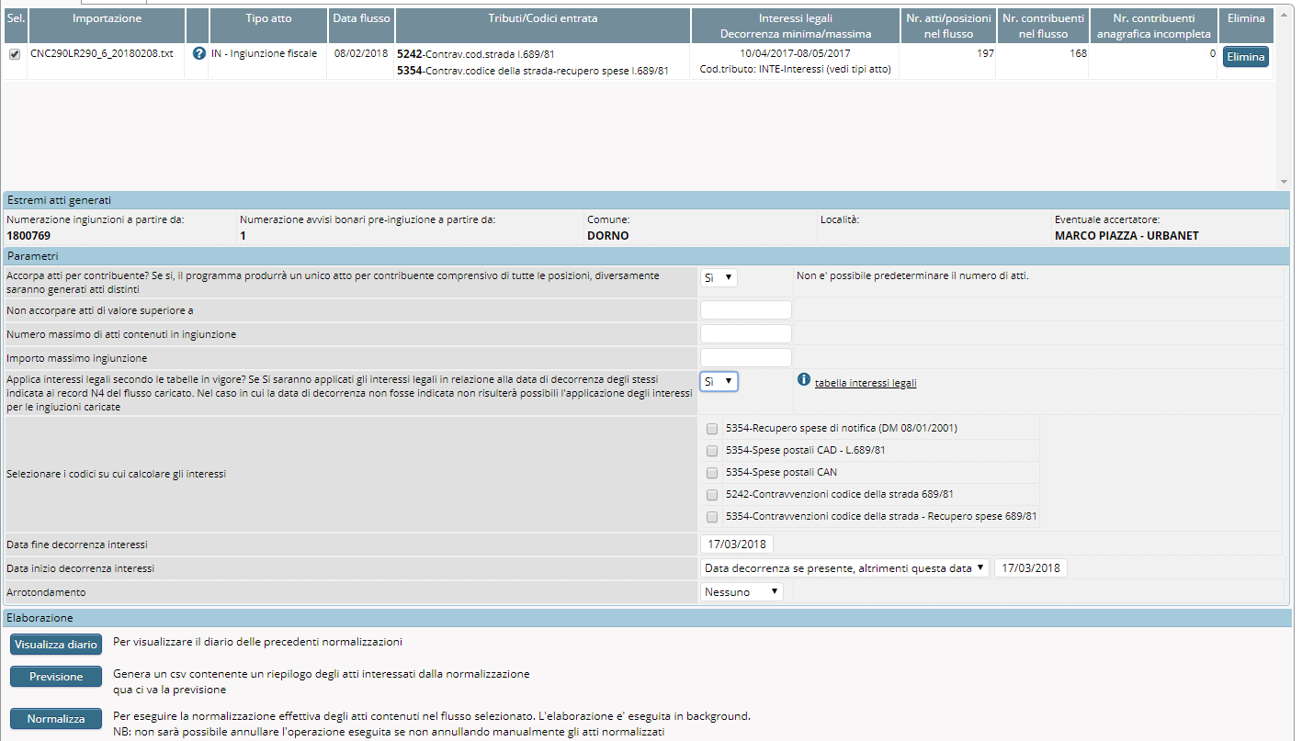Uncheck the CNC290LR290 import row checkbox

[15, 54]
